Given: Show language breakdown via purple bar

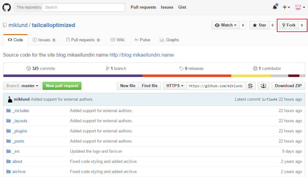Looking at the screenshot, I should pos(73,76).
